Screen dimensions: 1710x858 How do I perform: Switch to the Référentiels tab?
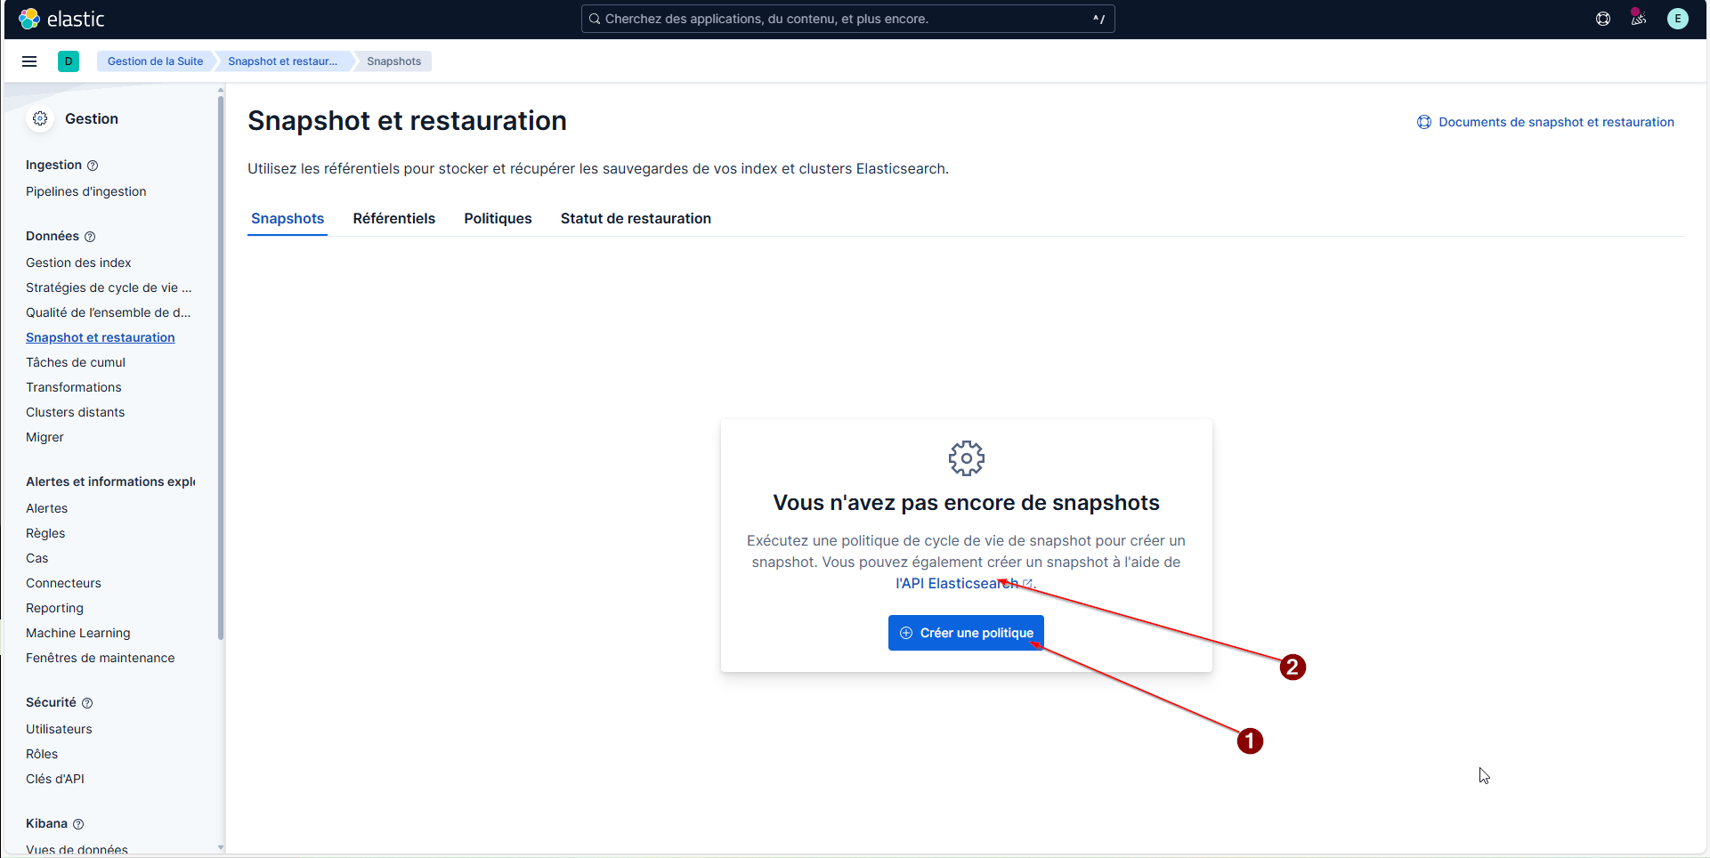pos(393,219)
